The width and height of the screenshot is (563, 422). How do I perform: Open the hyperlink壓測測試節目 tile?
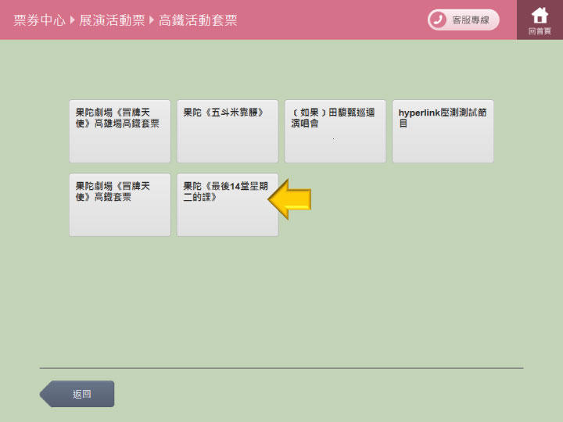[x=443, y=131]
